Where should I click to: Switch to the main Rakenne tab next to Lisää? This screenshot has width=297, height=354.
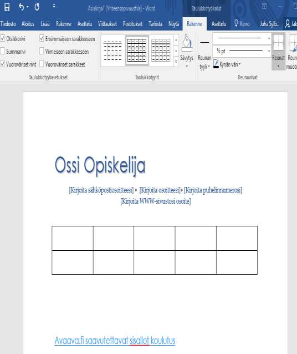point(64,24)
